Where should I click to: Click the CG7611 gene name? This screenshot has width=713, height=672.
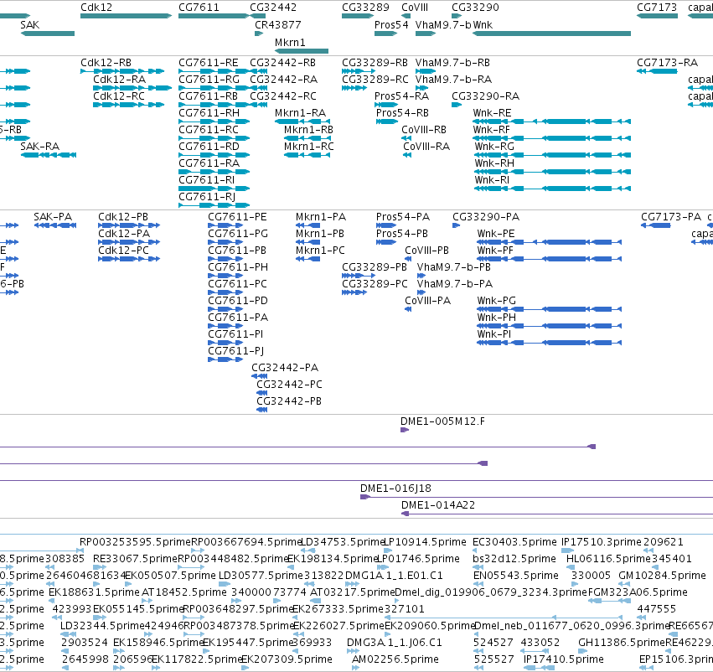click(199, 8)
